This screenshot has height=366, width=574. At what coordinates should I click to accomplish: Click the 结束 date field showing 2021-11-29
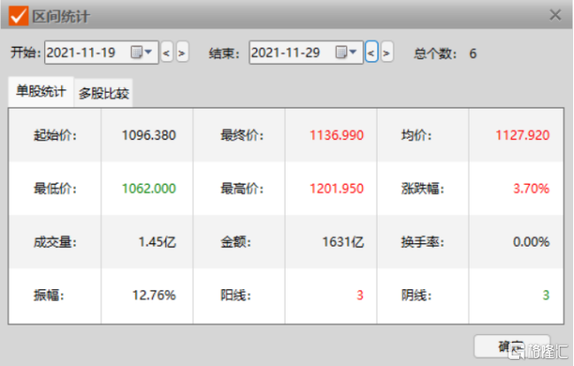(289, 53)
